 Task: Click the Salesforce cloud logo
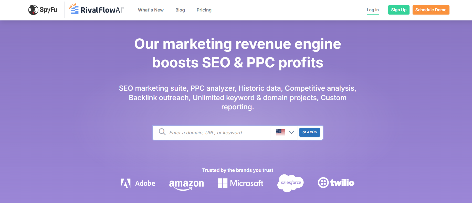290,182
